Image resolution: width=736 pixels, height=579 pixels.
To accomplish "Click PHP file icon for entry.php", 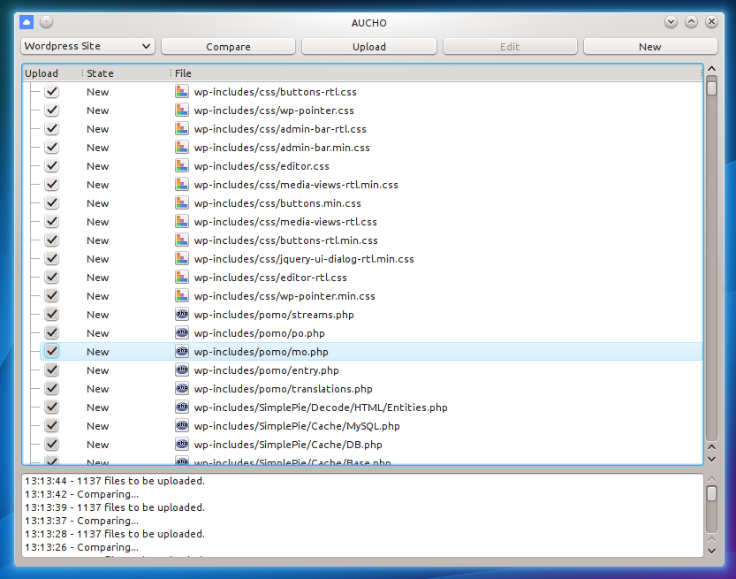I will coord(182,369).
